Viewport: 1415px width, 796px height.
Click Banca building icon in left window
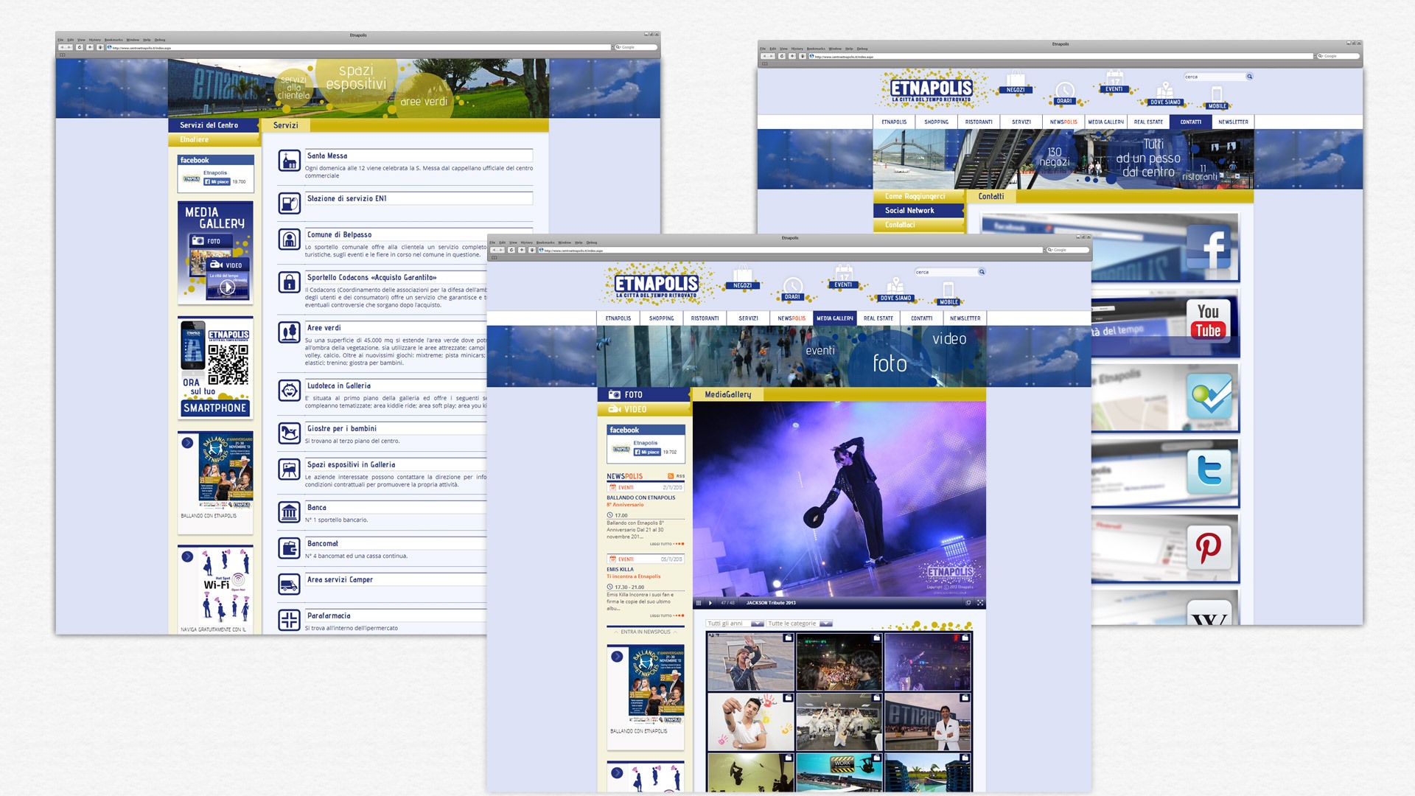[289, 512]
